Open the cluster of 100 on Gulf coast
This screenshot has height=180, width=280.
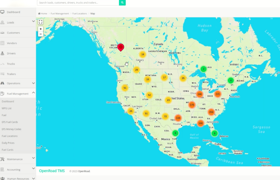201,123
